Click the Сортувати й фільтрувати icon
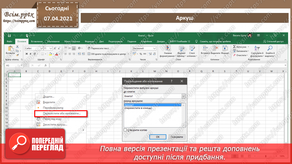 coord(257,48)
